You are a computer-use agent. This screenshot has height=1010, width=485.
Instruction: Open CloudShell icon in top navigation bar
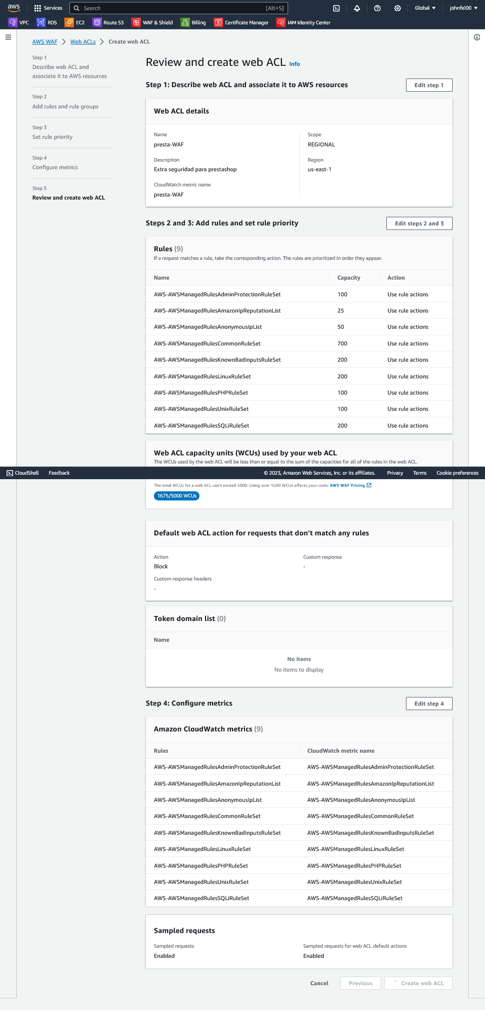coord(336,8)
